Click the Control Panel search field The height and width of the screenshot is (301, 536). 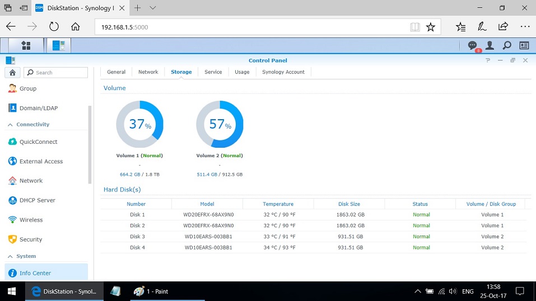pos(55,72)
